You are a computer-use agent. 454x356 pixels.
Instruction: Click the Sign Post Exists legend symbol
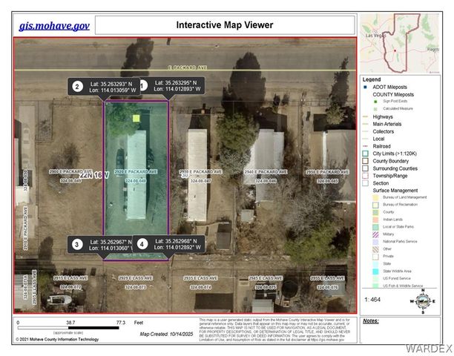point(375,102)
